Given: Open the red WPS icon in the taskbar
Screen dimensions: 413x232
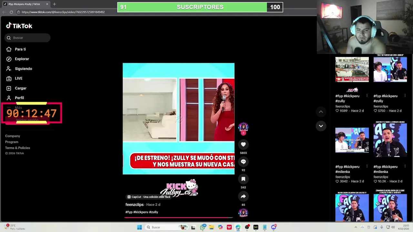Looking at the screenshot, I should [229, 227].
